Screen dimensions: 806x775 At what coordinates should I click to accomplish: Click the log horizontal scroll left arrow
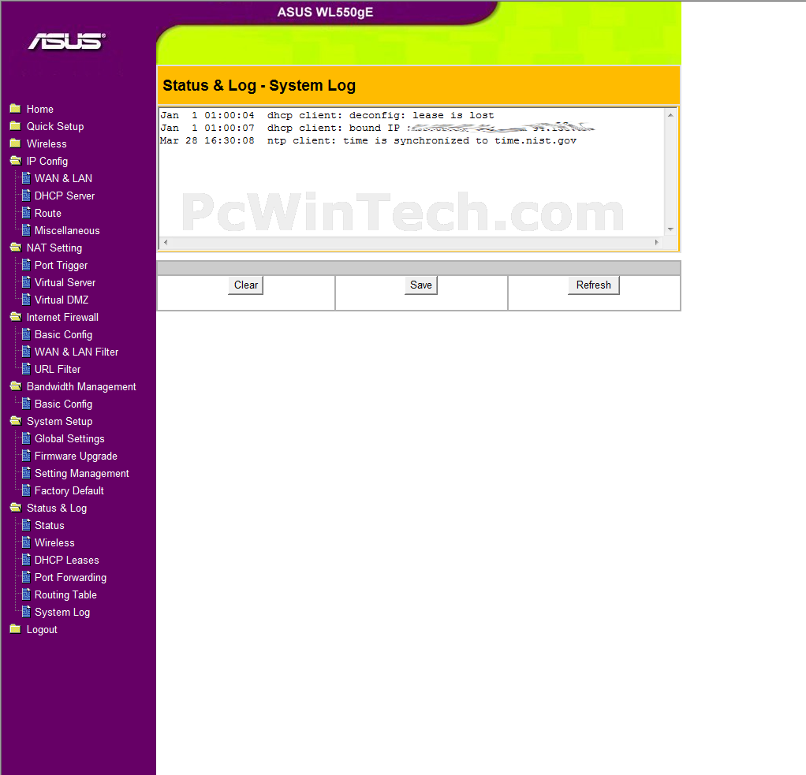[x=165, y=242]
